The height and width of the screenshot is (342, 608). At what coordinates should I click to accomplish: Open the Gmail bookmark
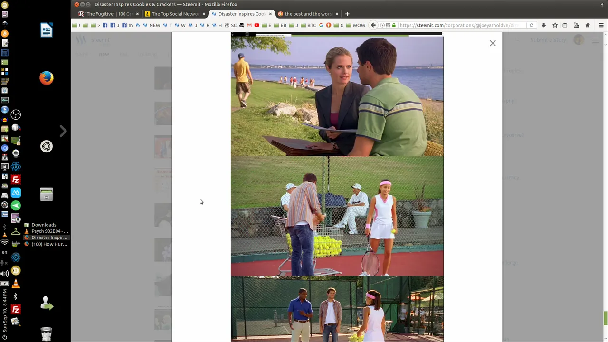[x=249, y=25]
